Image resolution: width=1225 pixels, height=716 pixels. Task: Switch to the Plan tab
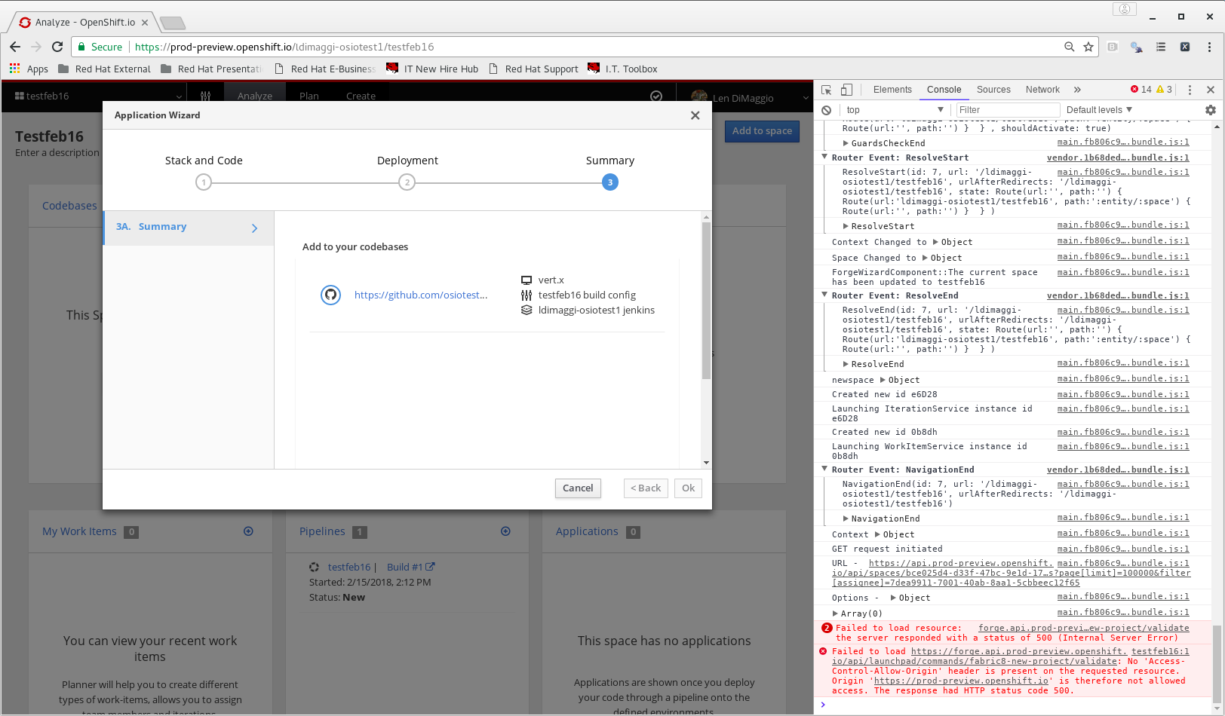pyautogui.click(x=309, y=96)
